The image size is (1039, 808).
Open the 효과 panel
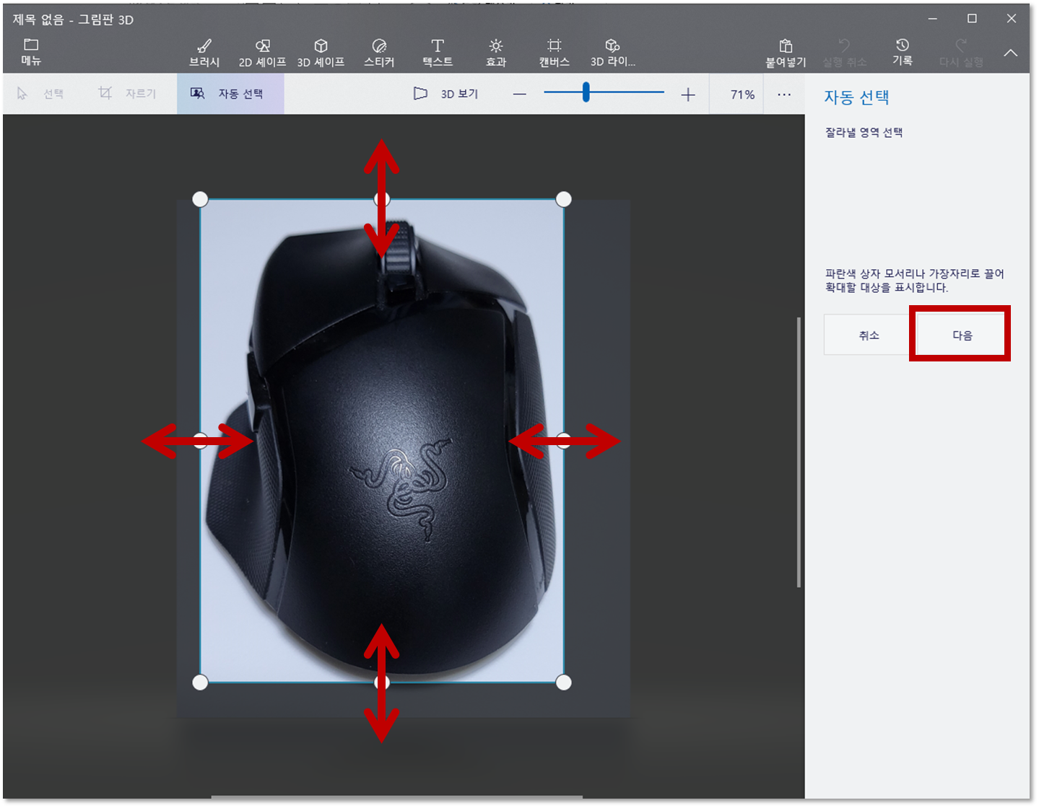496,53
